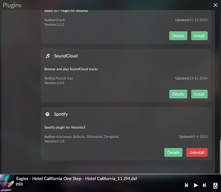Click the 'DSD' format label
Image resolution: width=221 pixels, height=192 pixels.
coord(19,184)
